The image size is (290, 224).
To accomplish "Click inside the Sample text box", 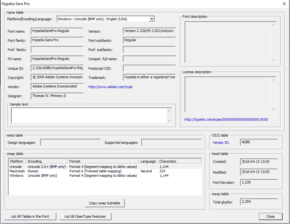I will (89, 116).
